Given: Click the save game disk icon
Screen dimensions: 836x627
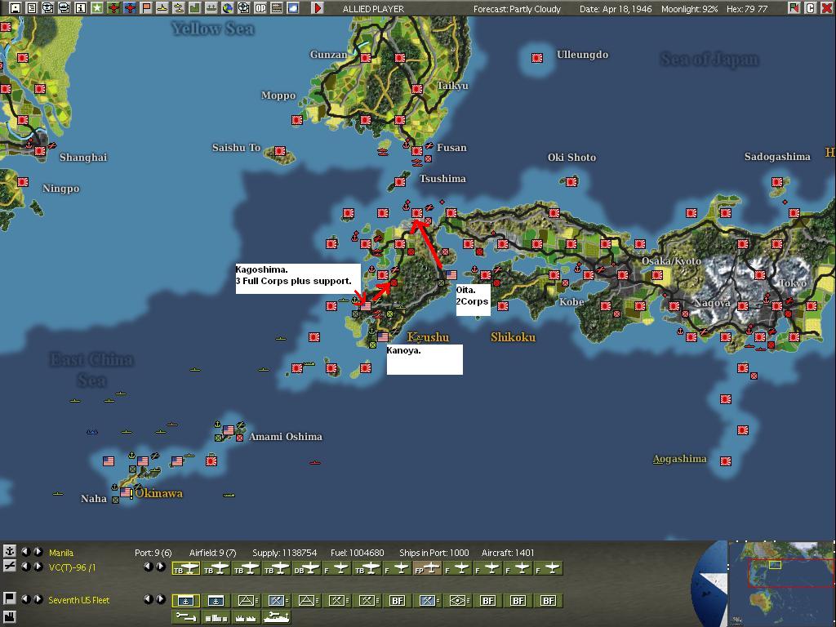Looking at the screenshot, I should point(15,8).
